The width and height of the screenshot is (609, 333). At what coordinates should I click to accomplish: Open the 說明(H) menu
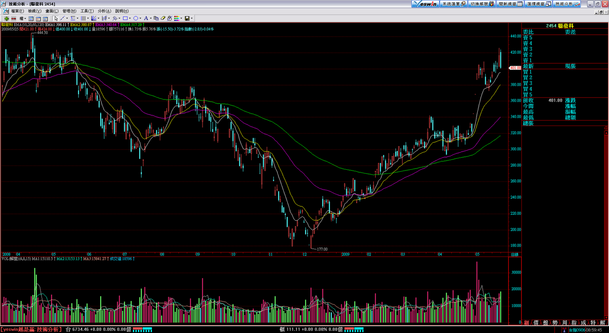[122, 11]
